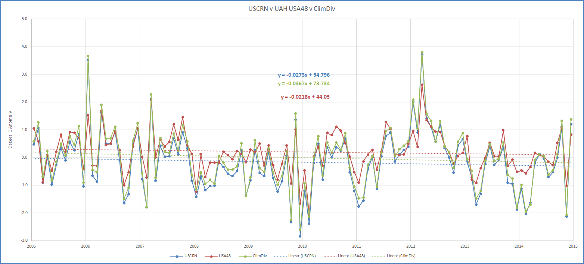Click the green ClimDiv peak data point in early 2006
Viewport: 584px width, 264px height.
pyautogui.click(x=88, y=56)
